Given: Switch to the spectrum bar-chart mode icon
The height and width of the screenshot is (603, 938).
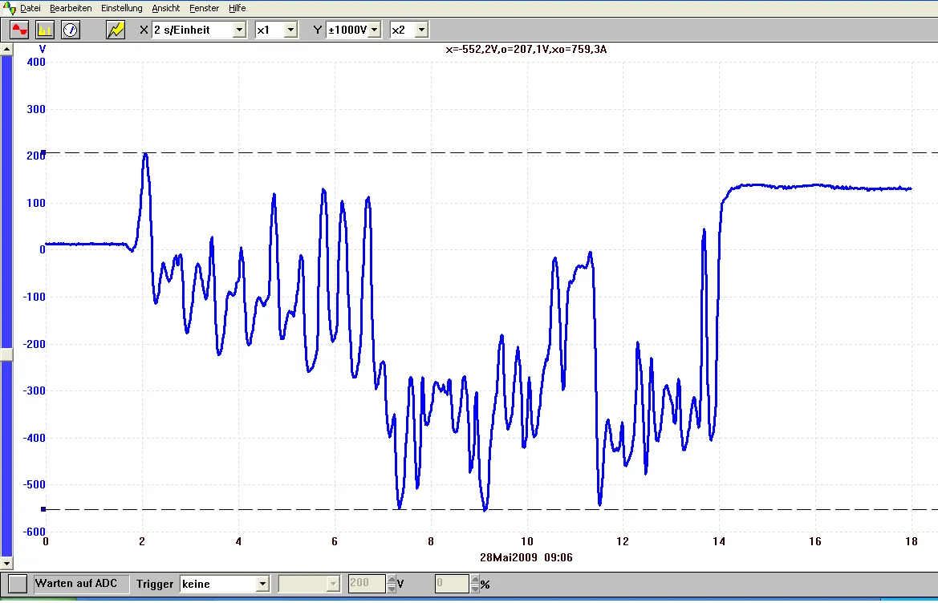Looking at the screenshot, I should point(45,30).
